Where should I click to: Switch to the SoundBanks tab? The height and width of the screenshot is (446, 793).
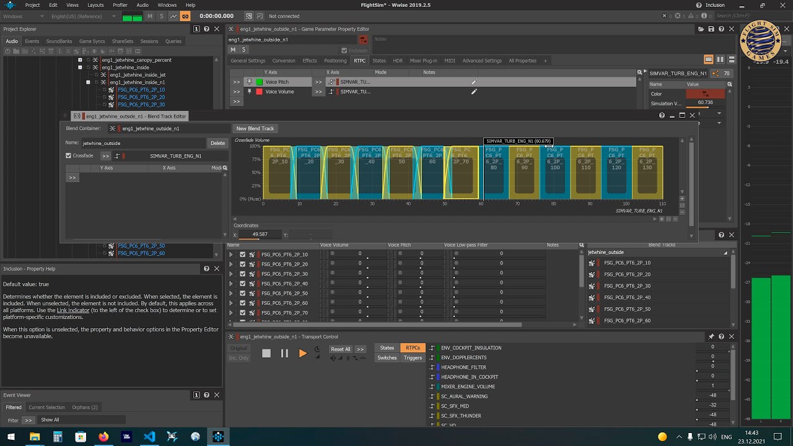tap(59, 42)
